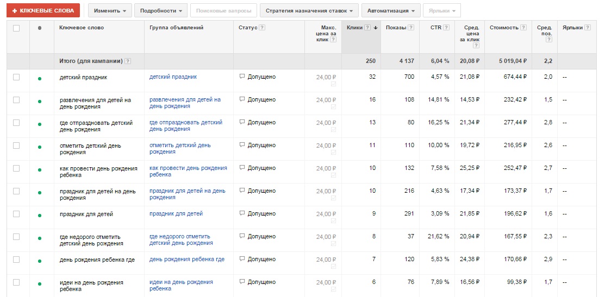The image size is (605, 297).
Task: Edit max CPC 24,00 for детский праздник
Action: tap(326, 77)
